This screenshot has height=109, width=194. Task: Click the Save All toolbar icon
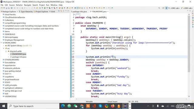(x=9, y=8)
